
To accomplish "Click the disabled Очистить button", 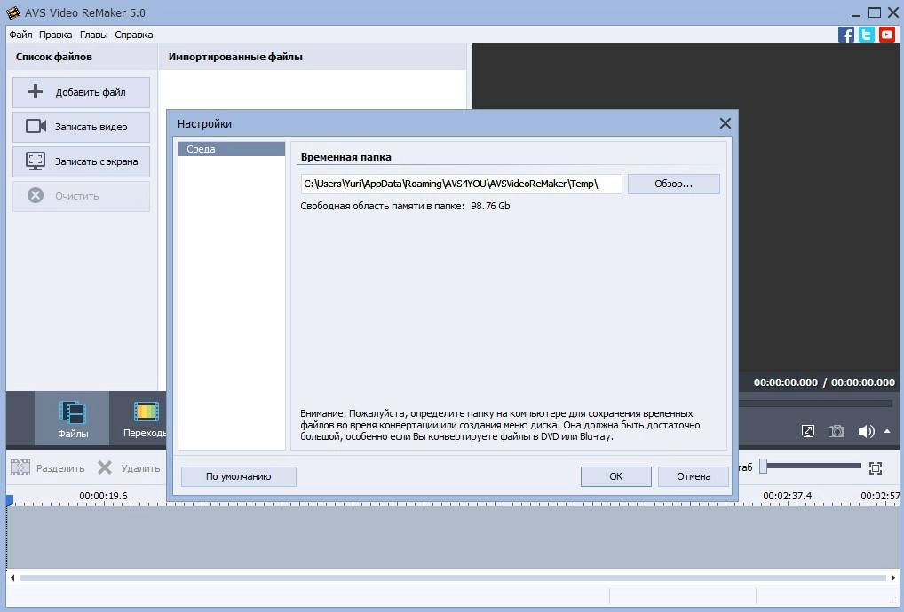I will click(82, 196).
